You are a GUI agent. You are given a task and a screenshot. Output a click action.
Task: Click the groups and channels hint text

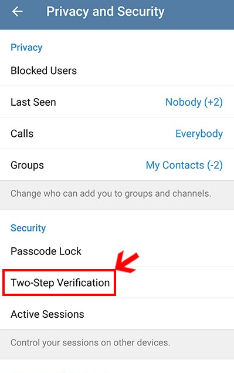click(111, 193)
